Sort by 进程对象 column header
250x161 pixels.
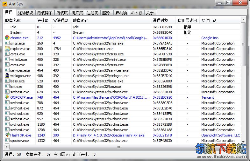coord(163,20)
